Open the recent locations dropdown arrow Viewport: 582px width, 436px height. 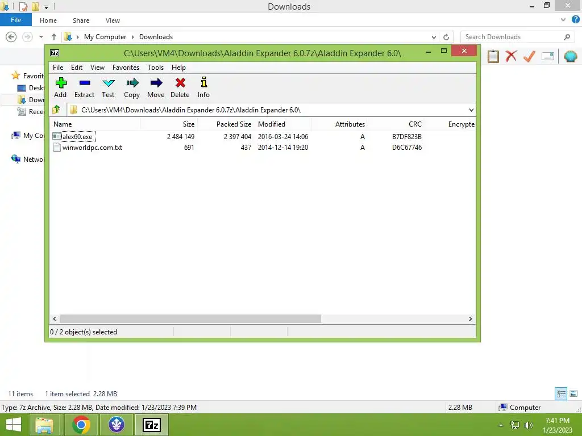(41, 37)
